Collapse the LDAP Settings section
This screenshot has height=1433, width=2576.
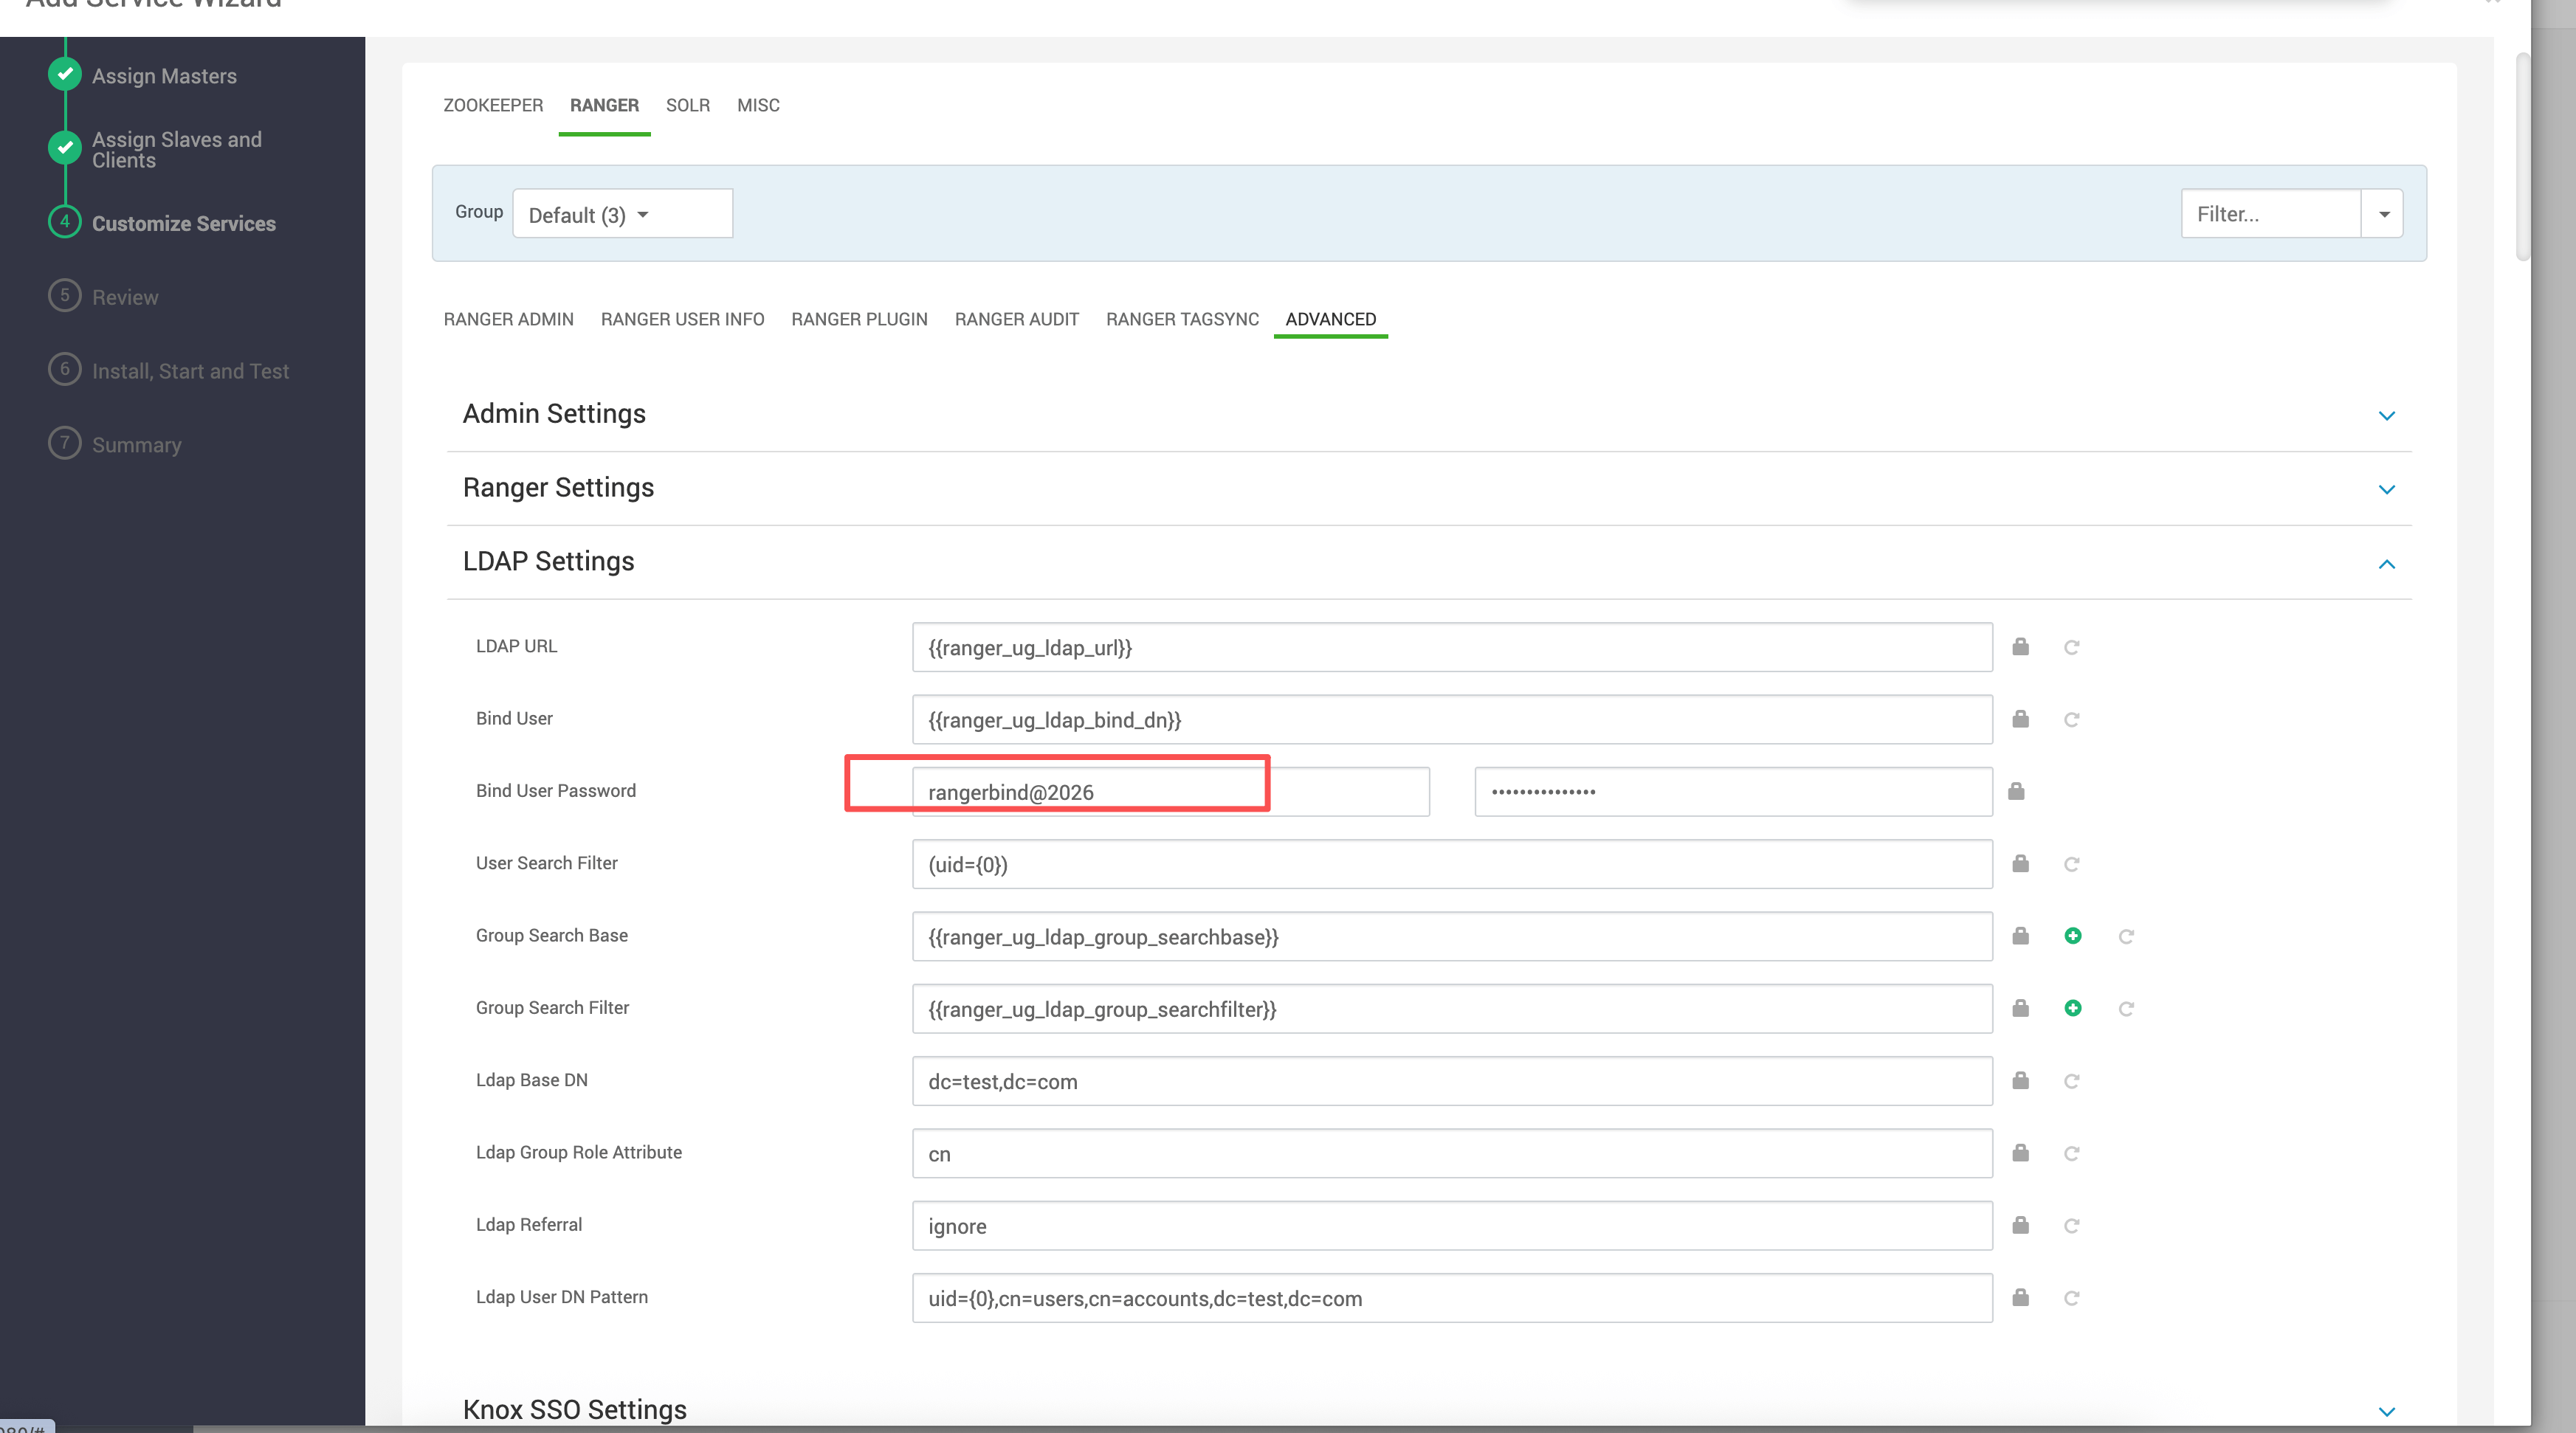[x=2386, y=564]
